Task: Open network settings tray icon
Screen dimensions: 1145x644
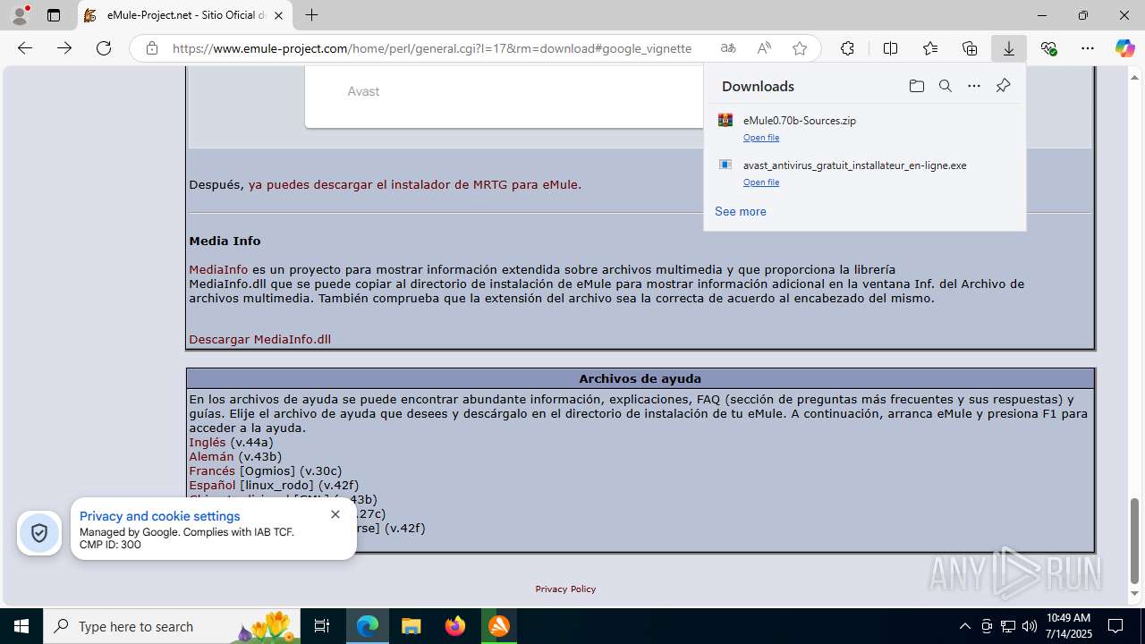Action: 1008,626
